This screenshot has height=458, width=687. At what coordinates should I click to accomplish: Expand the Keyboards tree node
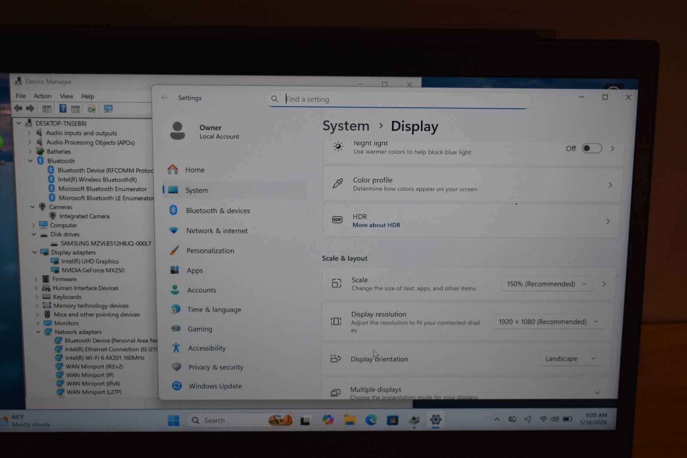tap(37, 297)
